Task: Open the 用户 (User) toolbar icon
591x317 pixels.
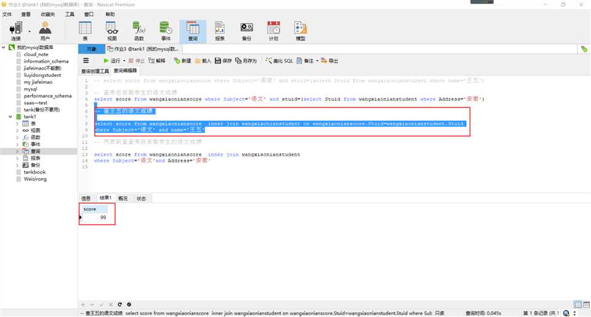Action: coord(45,31)
